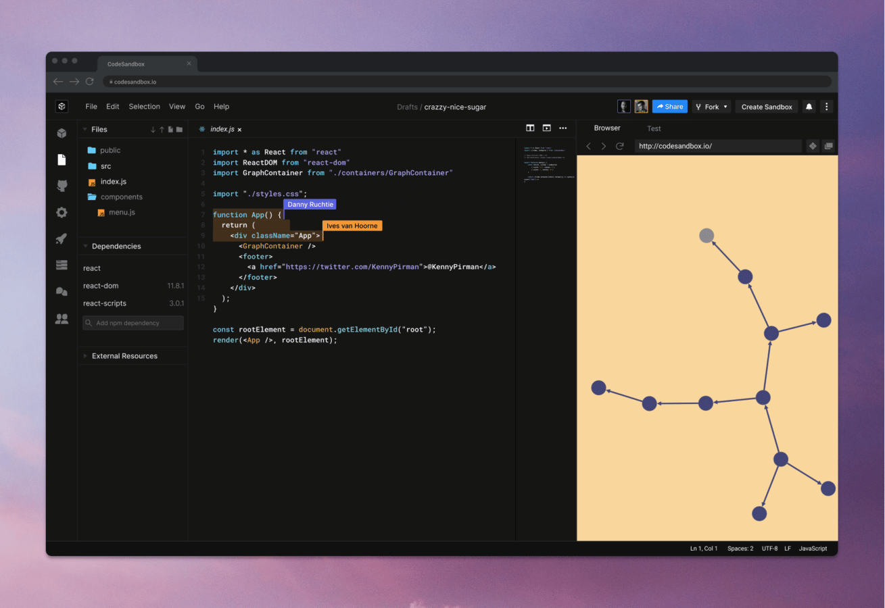This screenshot has width=885, height=608.
Task: Go forward in the preview browser
Action: [604, 146]
